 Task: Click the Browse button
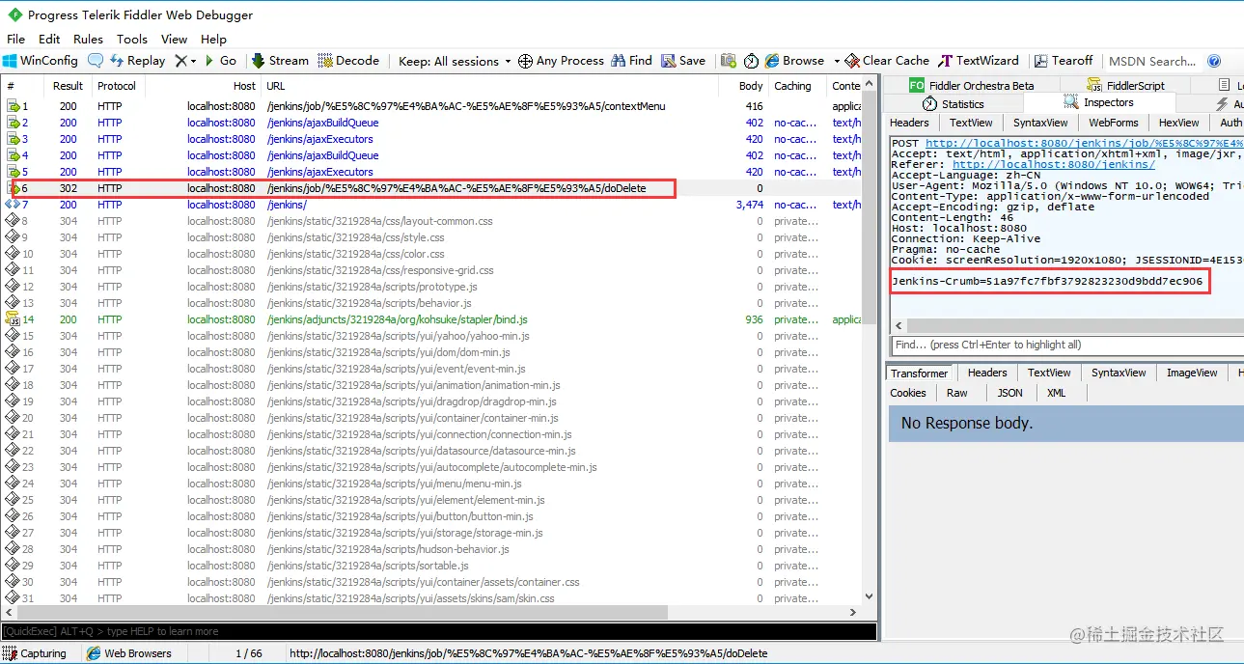[x=794, y=60]
